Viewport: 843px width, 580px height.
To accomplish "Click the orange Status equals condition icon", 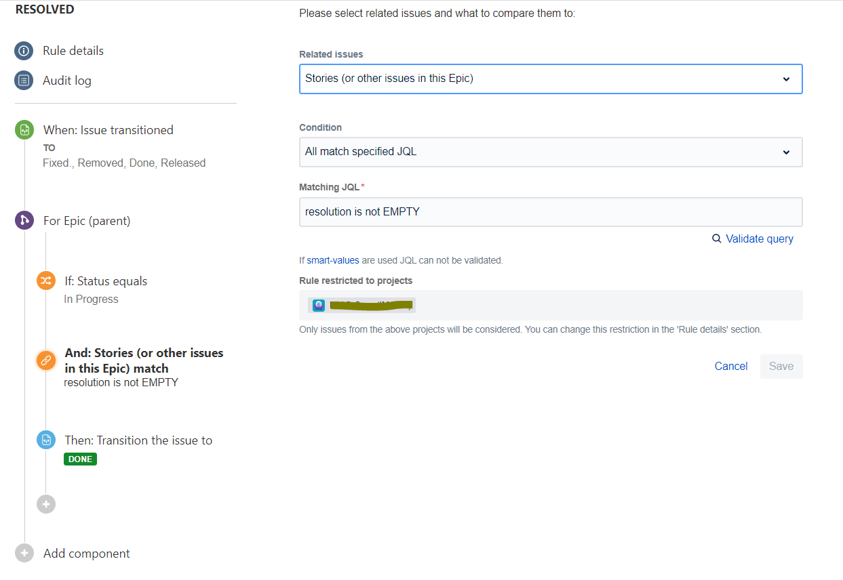I will click(x=46, y=281).
